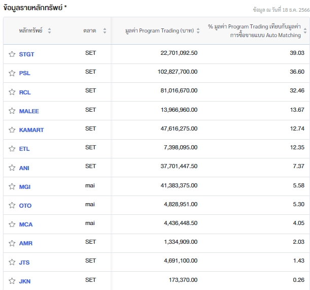This screenshot has width=310, height=290.
Task: Favorite the MALEE stock row
Action: click(x=12, y=111)
